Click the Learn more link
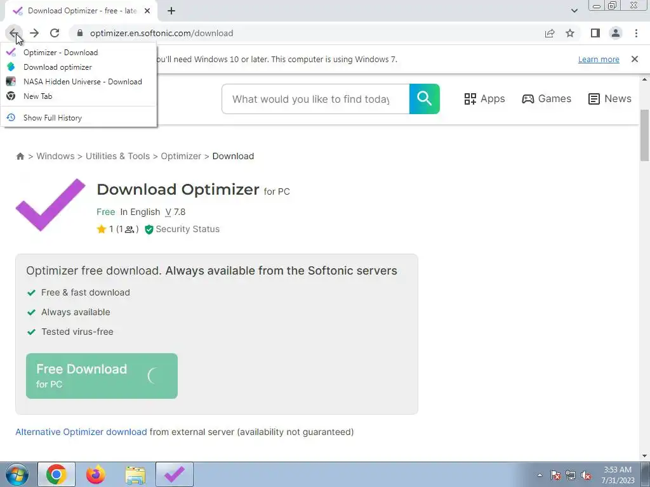The width and height of the screenshot is (650, 487). (599, 59)
